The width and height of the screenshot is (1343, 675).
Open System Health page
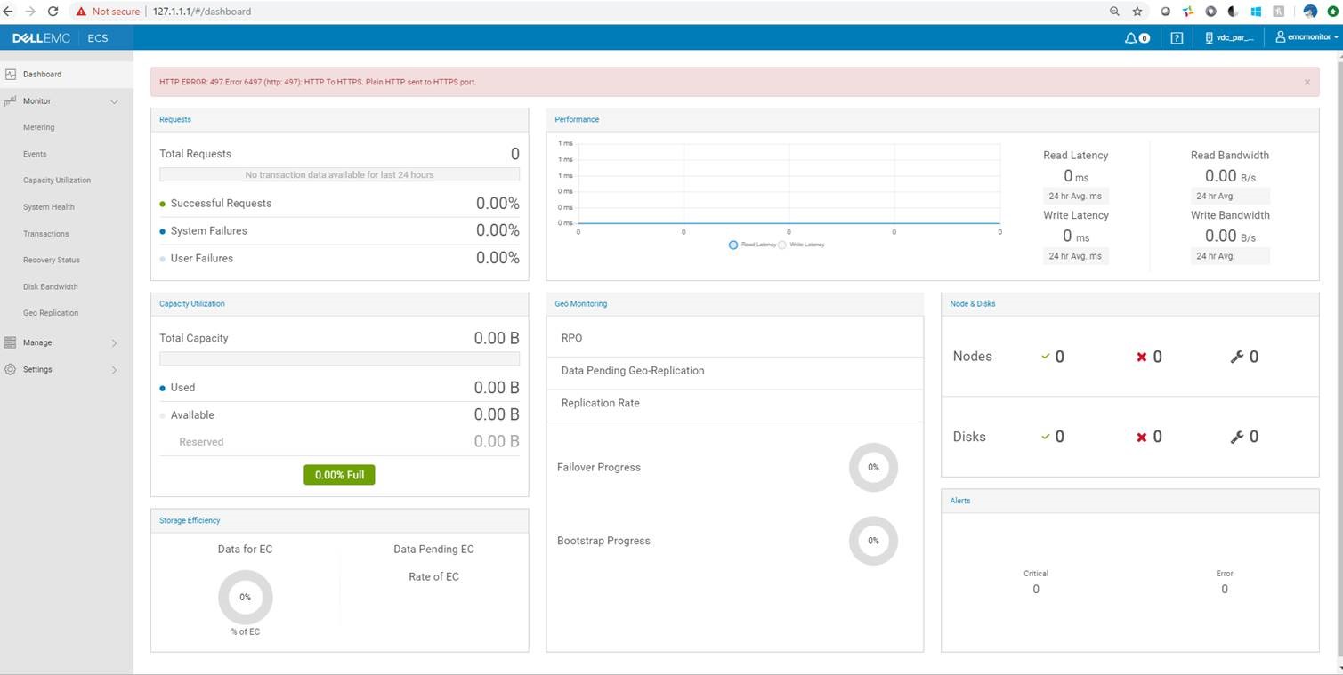(x=49, y=207)
